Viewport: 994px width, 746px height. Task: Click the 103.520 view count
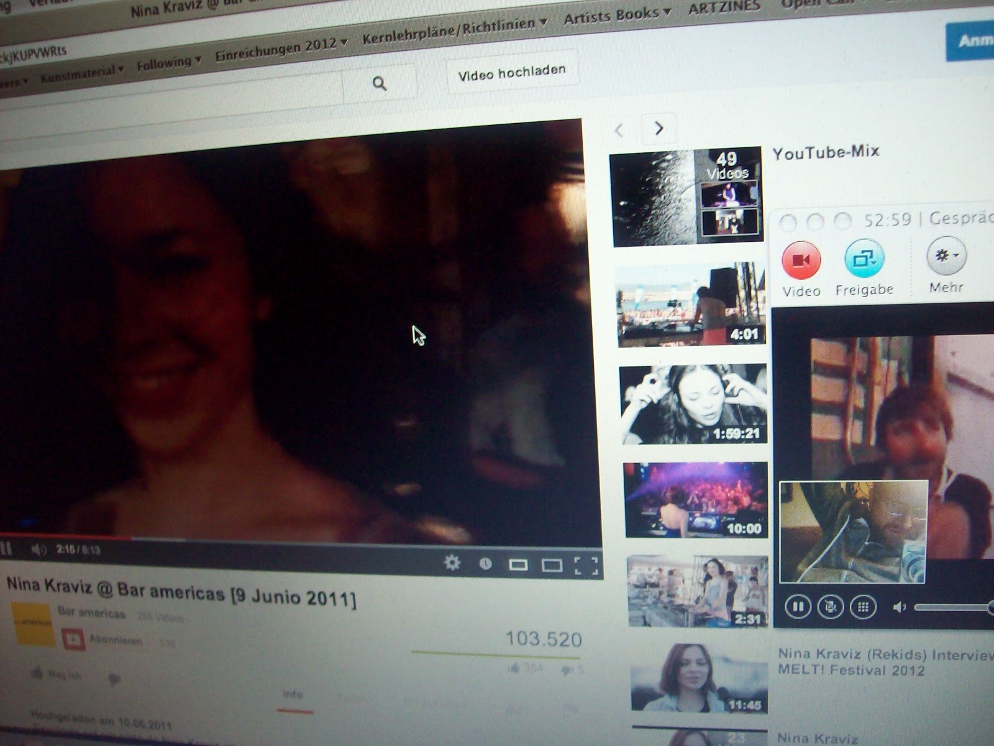tap(544, 639)
